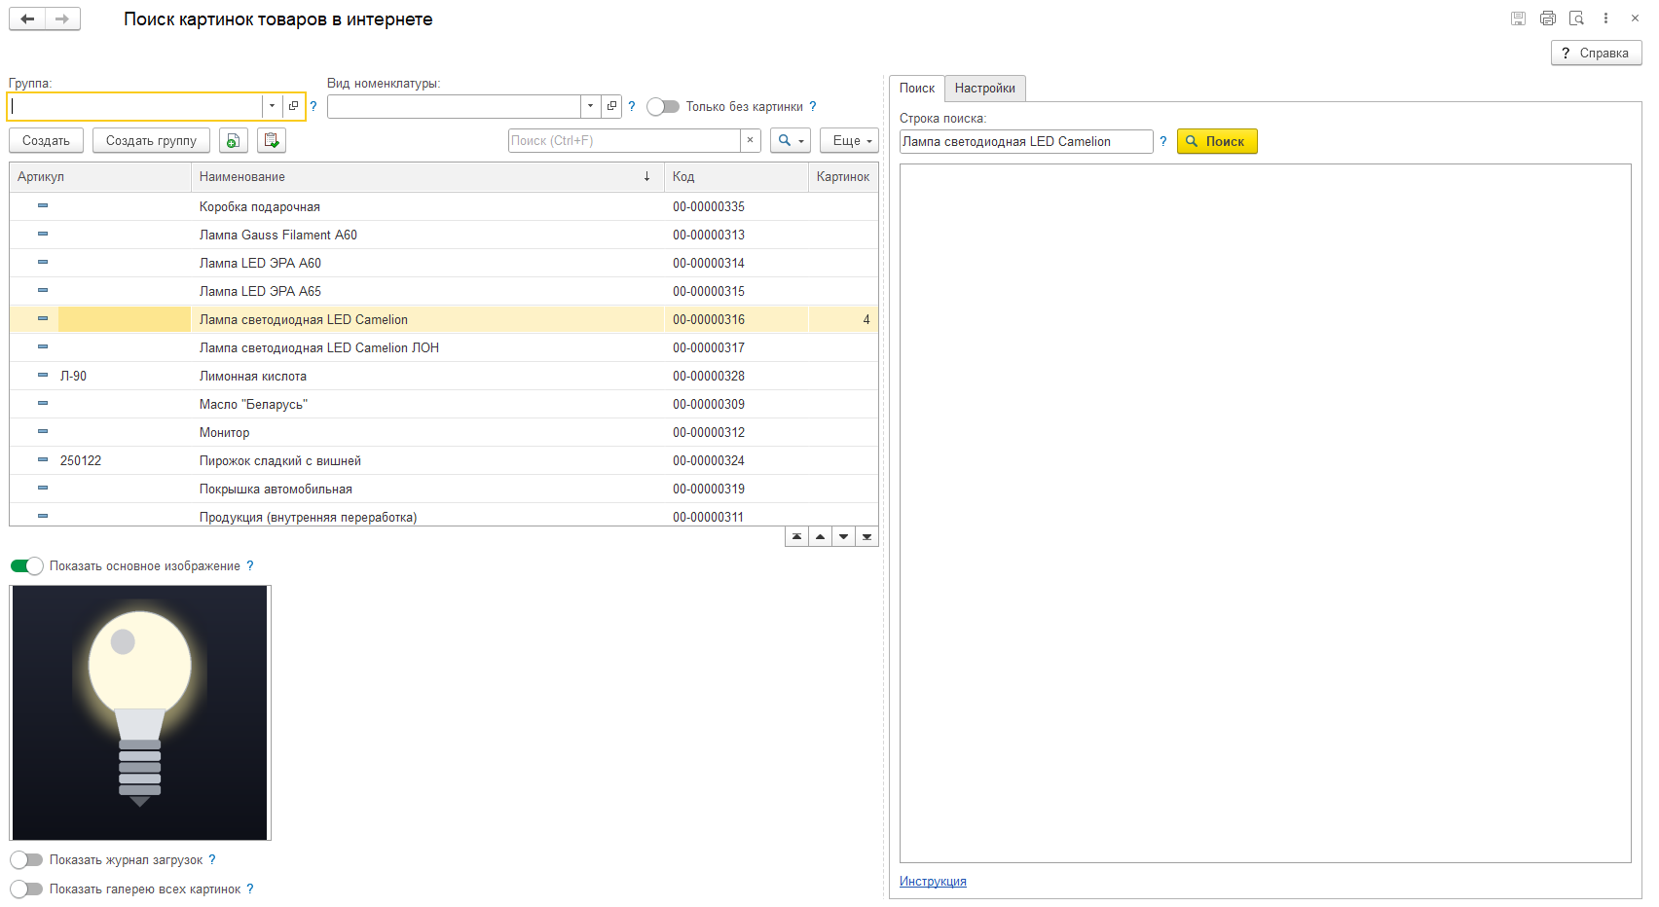Click the print icon in title bar
This screenshot has width=1659, height=907.
1548,18
